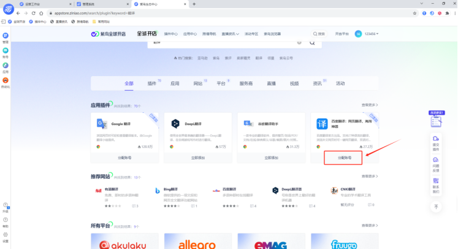The image size is (458, 249).
Task: Expand 应用插件 via 查看更多
Action: tap(370, 105)
